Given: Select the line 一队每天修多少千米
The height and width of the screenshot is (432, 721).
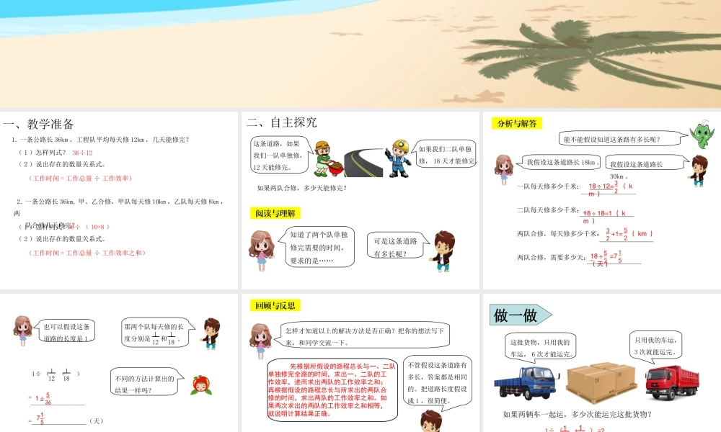Looking at the screenshot, I should 547,186.
